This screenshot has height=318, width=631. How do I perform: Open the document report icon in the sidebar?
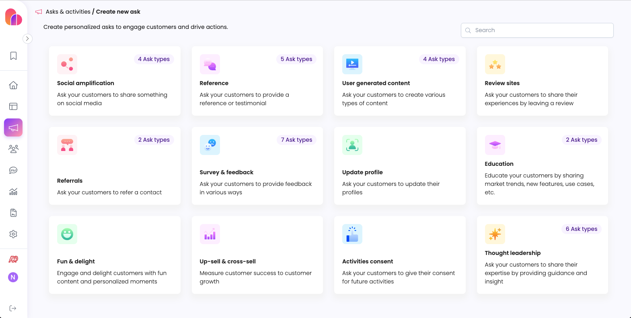(13, 213)
